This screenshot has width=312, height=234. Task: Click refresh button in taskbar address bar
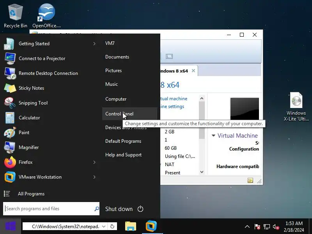pyautogui.click(x=112, y=227)
